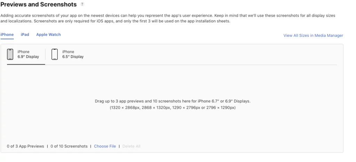Screen dimensions: 356x162
Task: Click the screenshot pixel dimensions text
Action: tap(172, 108)
